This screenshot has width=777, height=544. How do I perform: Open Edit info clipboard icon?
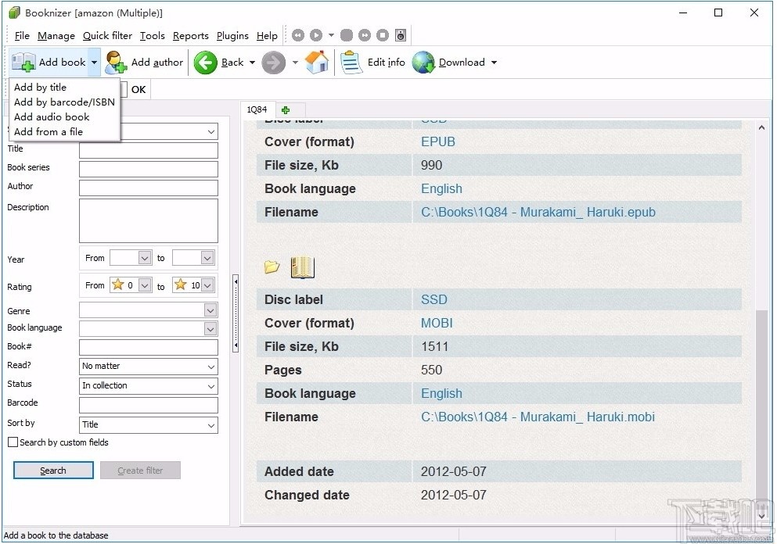(352, 63)
